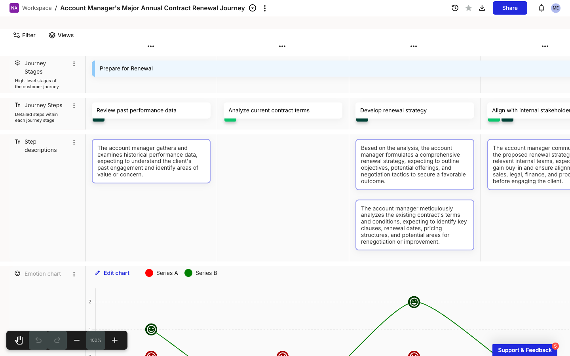570x356 pixels.
Task: Open Emotion chart row options menu
Action: tap(74, 274)
